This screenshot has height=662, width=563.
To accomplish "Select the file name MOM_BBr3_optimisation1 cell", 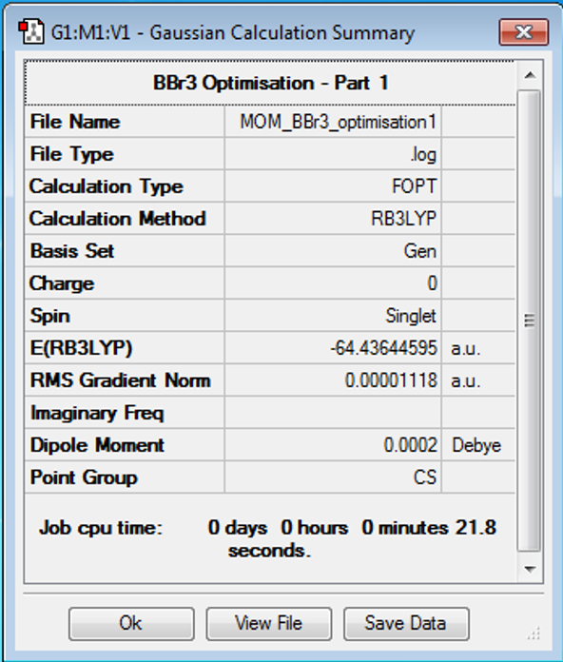I will pyautogui.click(x=333, y=122).
